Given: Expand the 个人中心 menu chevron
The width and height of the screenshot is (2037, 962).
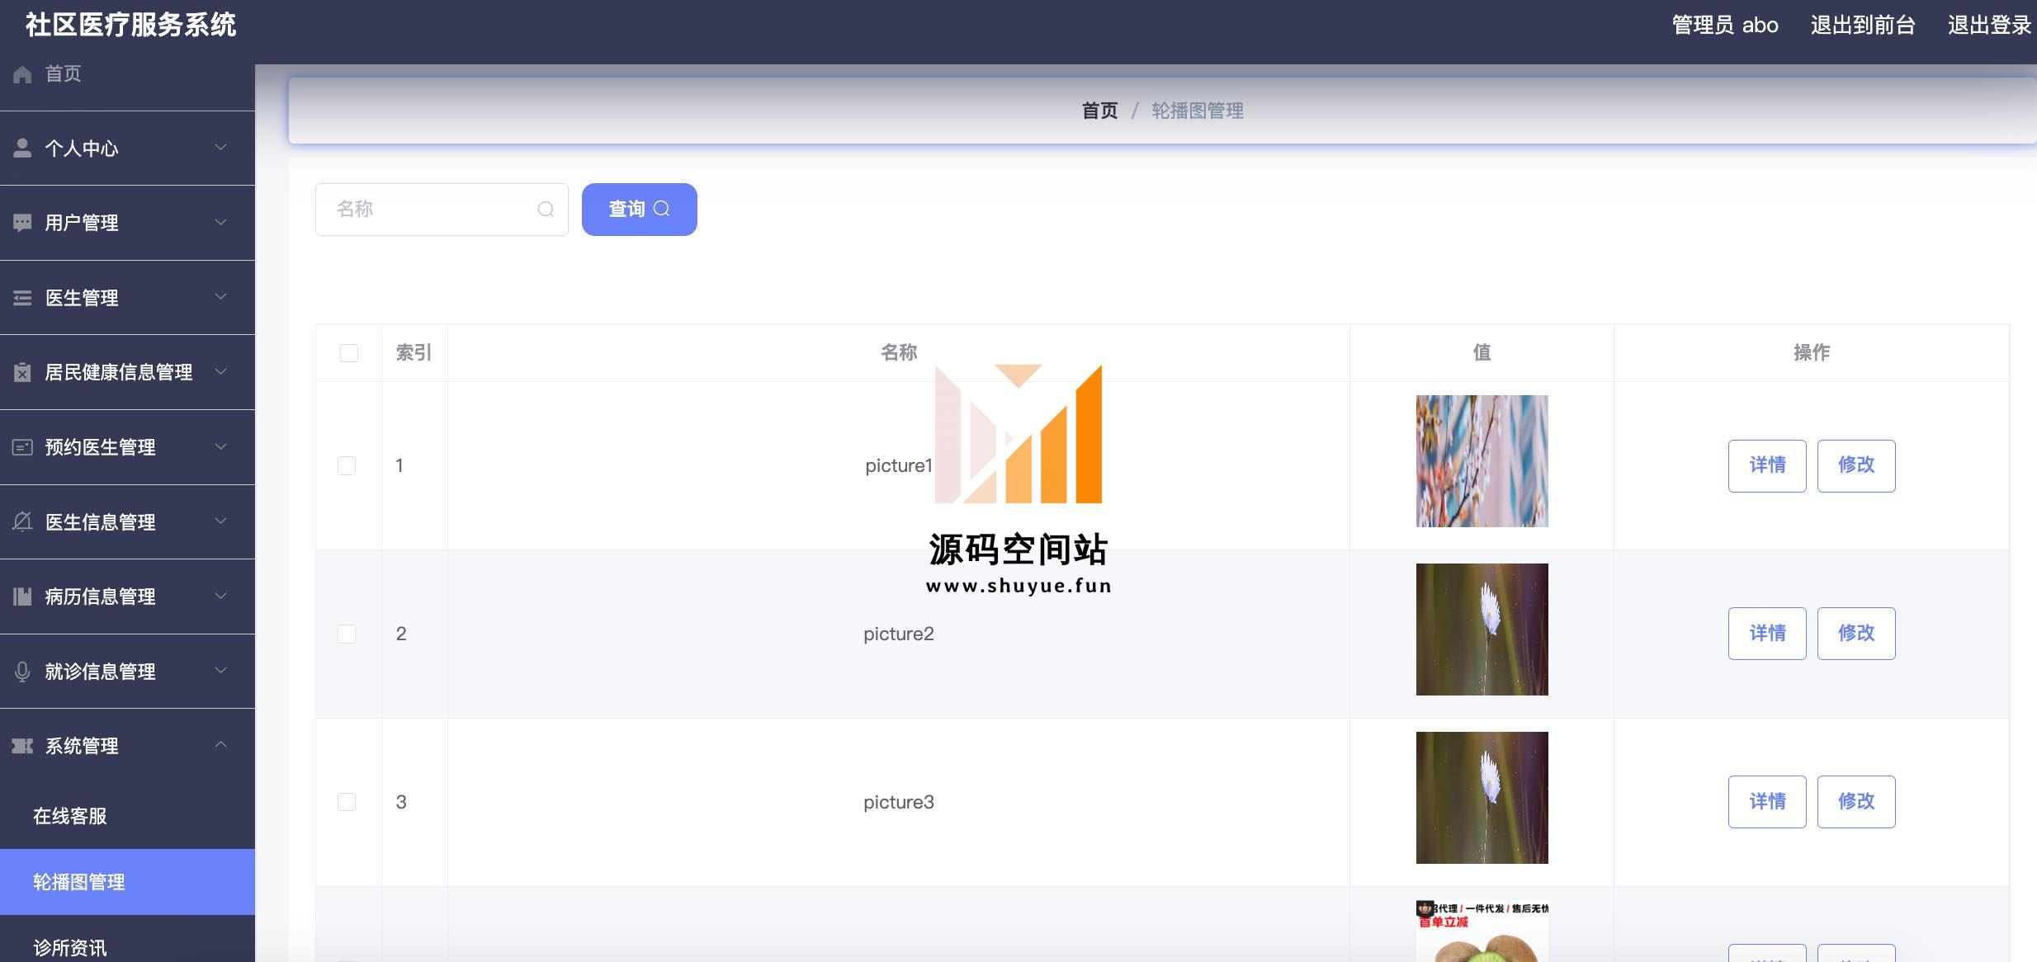Looking at the screenshot, I should [x=220, y=148].
